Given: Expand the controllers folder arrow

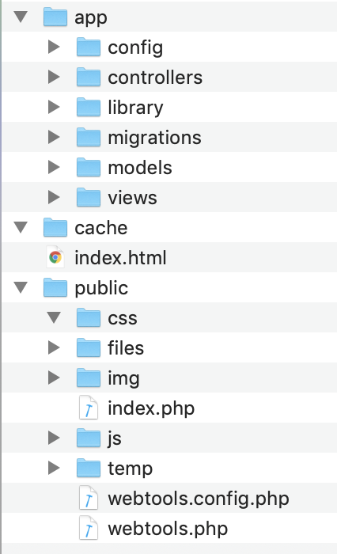Looking at the screenshot, I should tap(54, 77).
